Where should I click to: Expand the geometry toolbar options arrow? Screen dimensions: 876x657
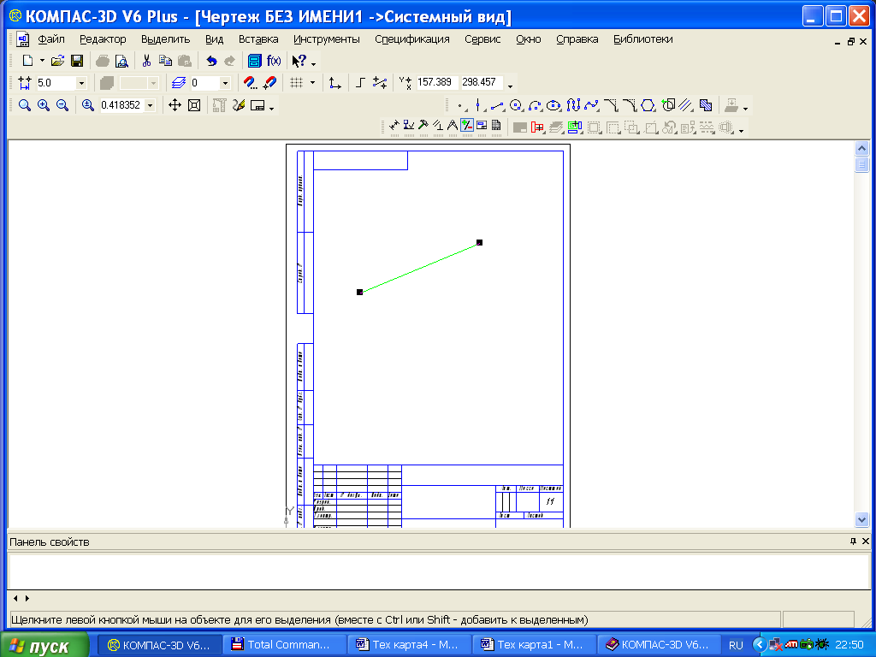point(745,109)
